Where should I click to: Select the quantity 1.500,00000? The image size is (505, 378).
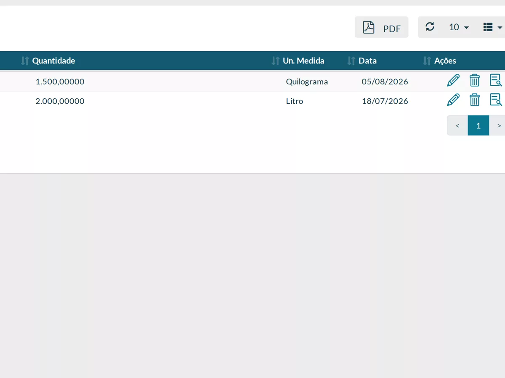click(x=60, y=81)
